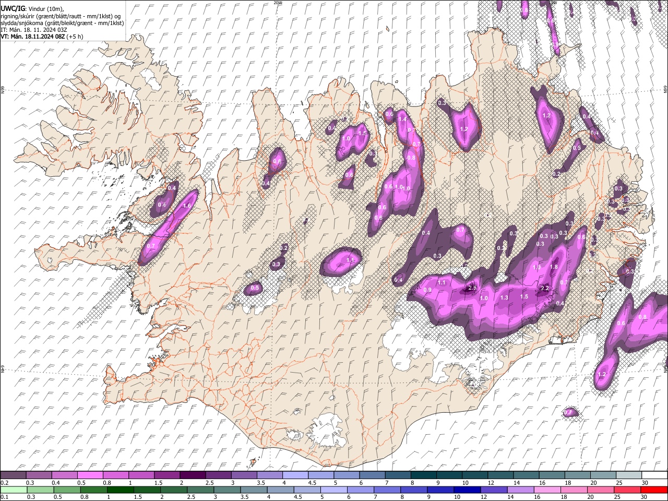Click the 1.4 snowfall value on the map
The image size is (668, 501).
(x=402, y=119)
